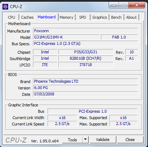
Task: Select the Foxconn manufacturer value
Action: [x=86, y=31]
